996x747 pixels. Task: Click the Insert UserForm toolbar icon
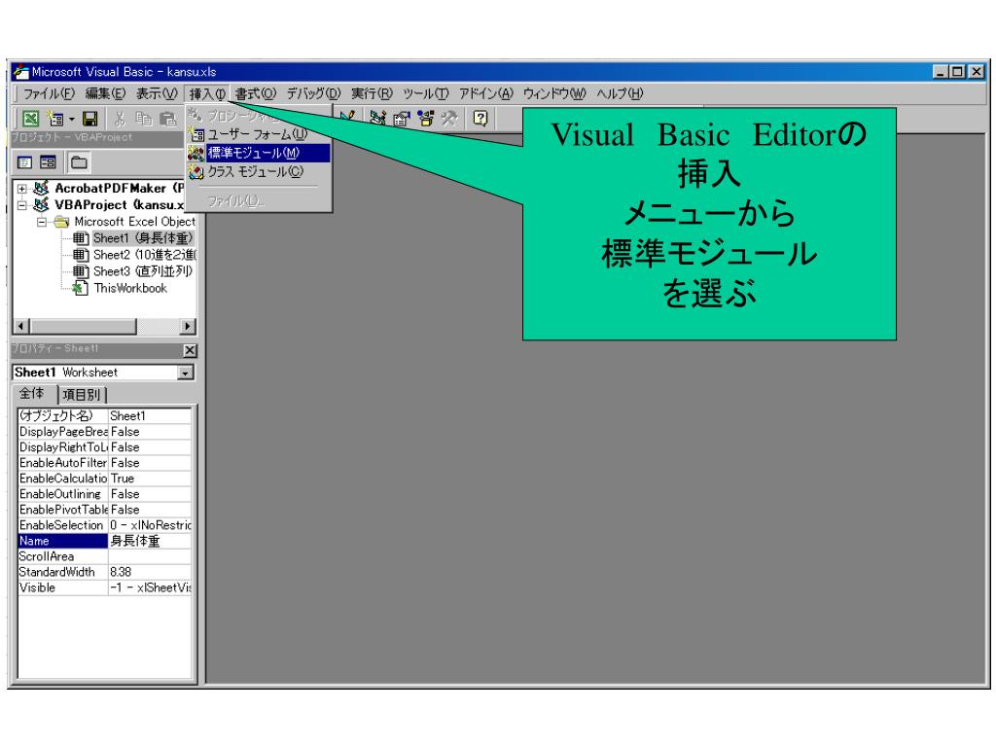tap(55, 118)
